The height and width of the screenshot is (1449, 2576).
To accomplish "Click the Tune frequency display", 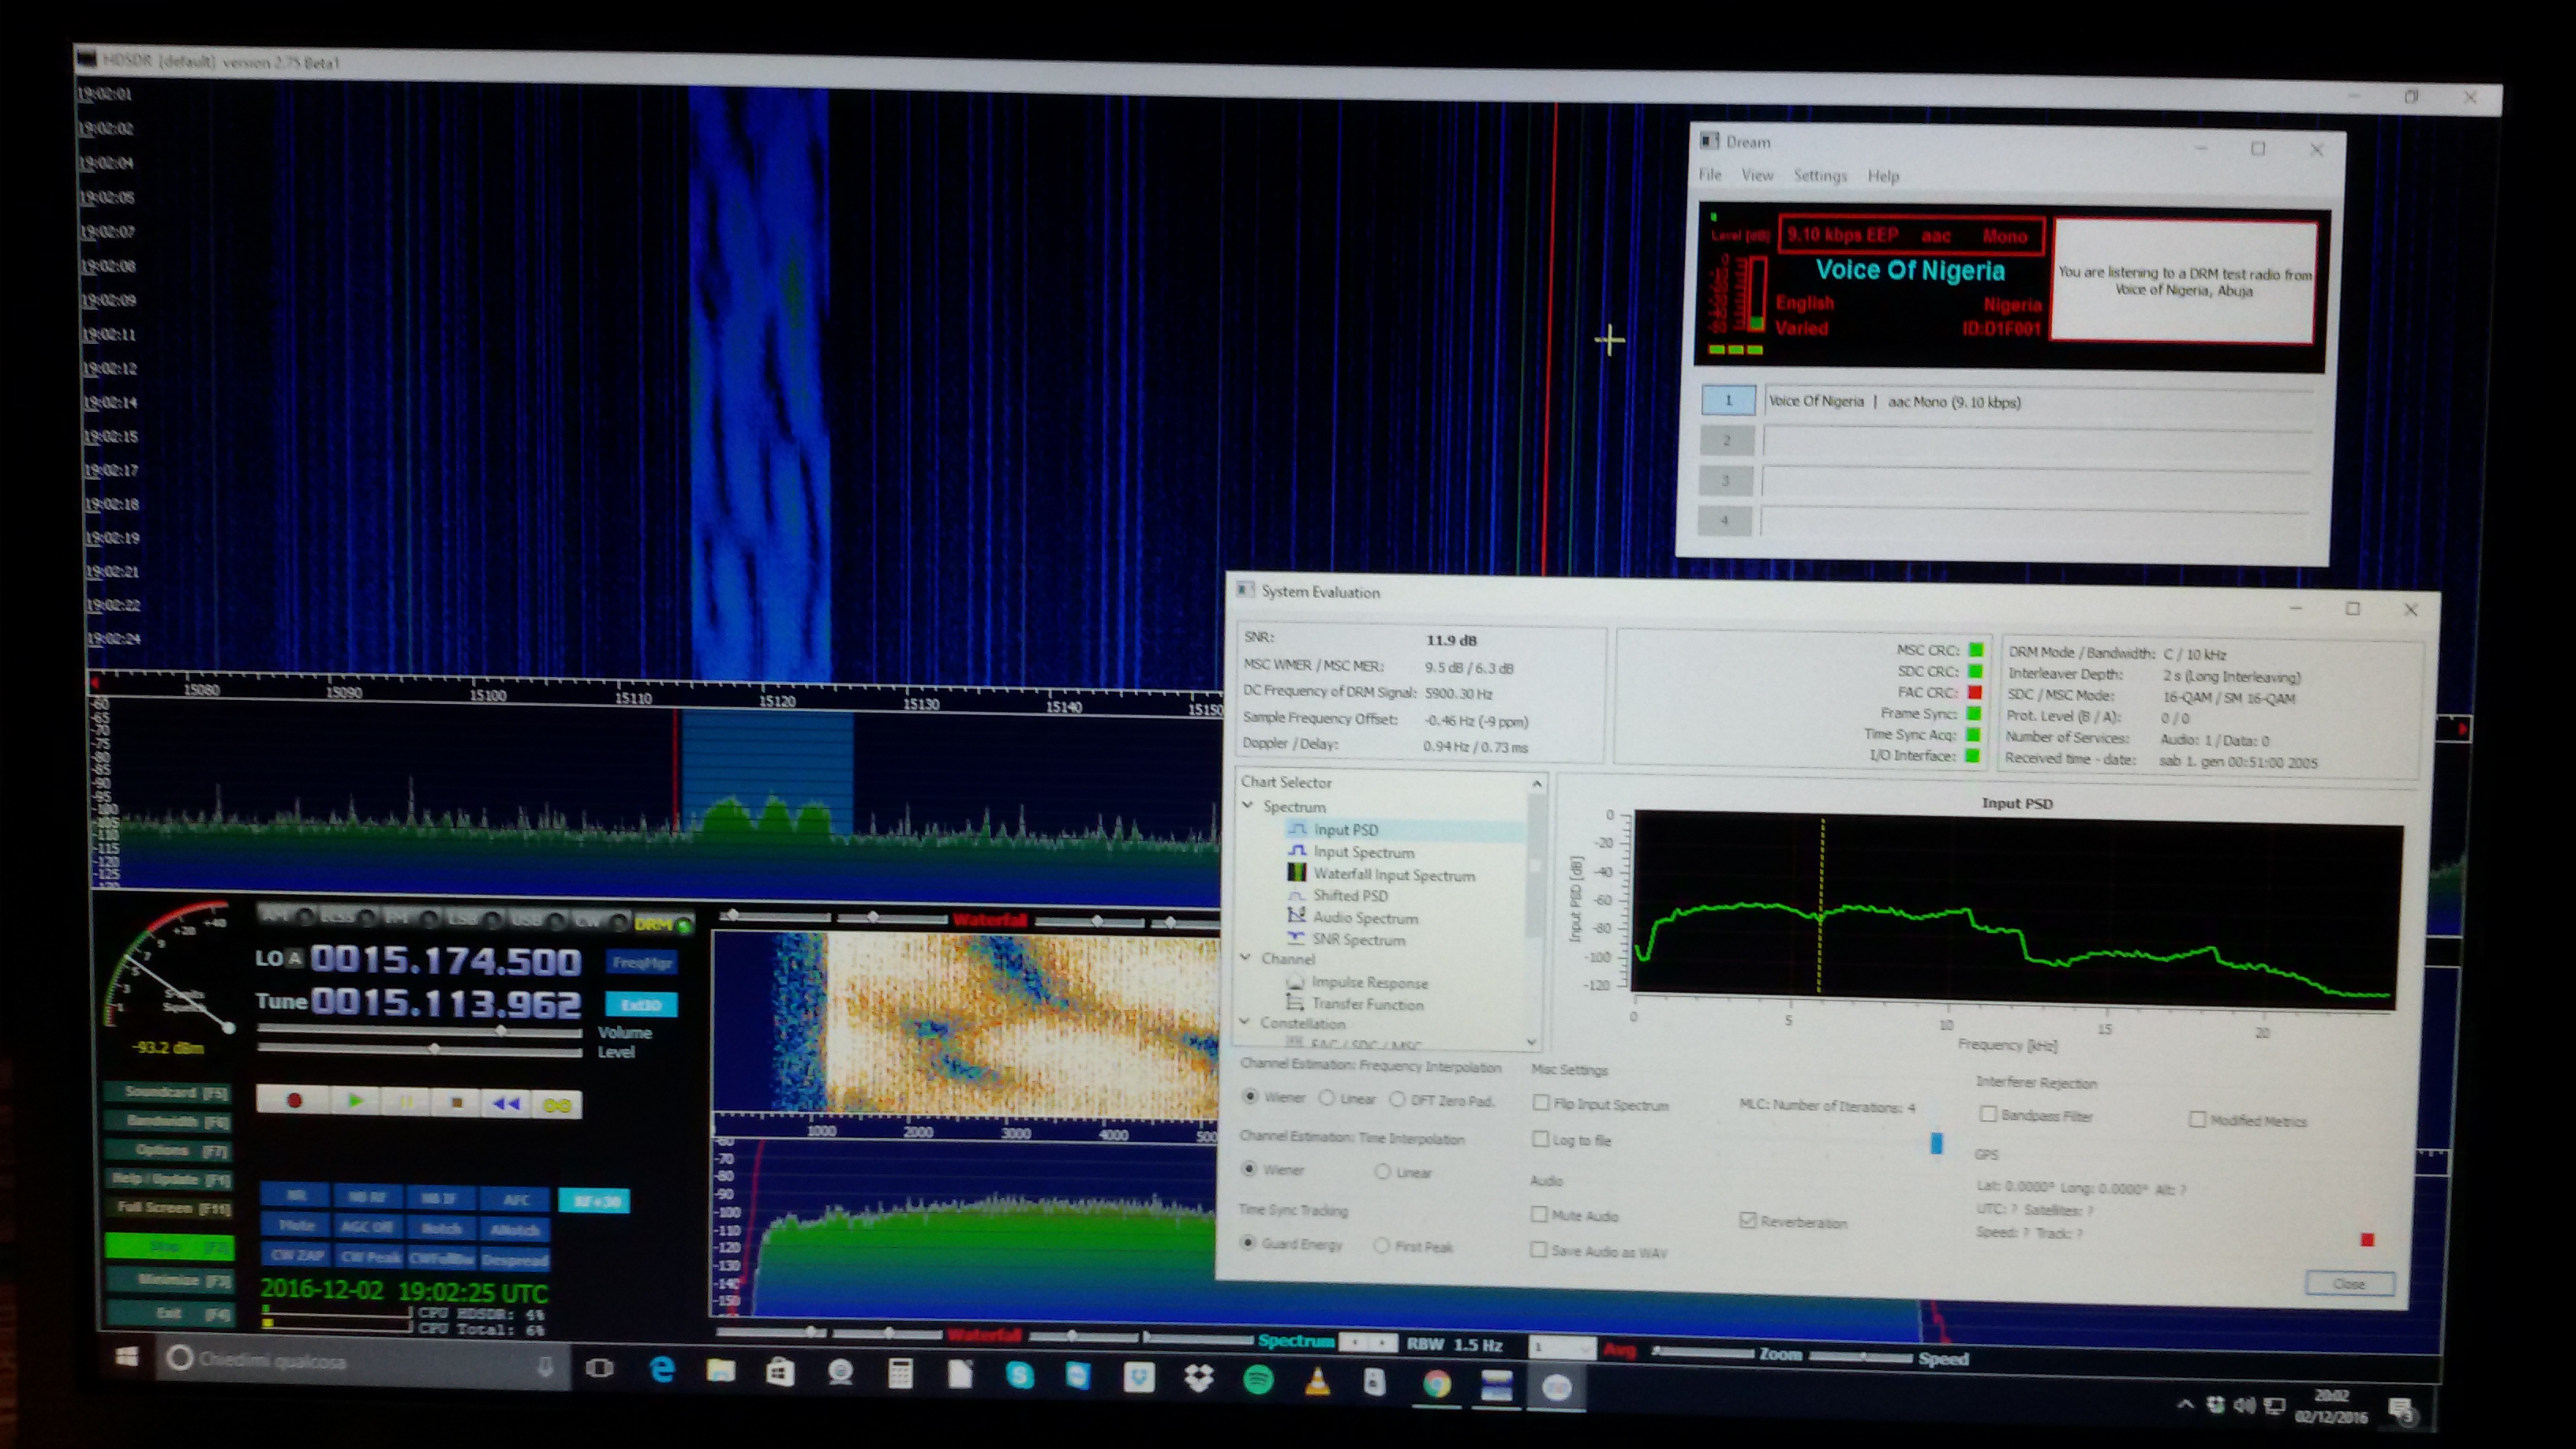I will click(x=445, y=1002).
